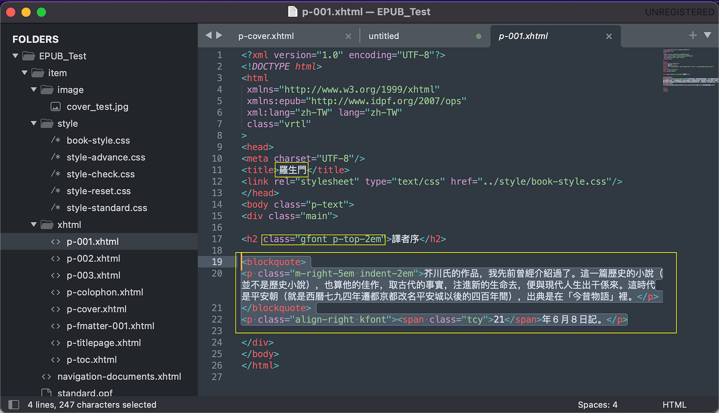Click CSS icon beside style-check.css
This screenshot has height=413, width=719.
[56, 174]
